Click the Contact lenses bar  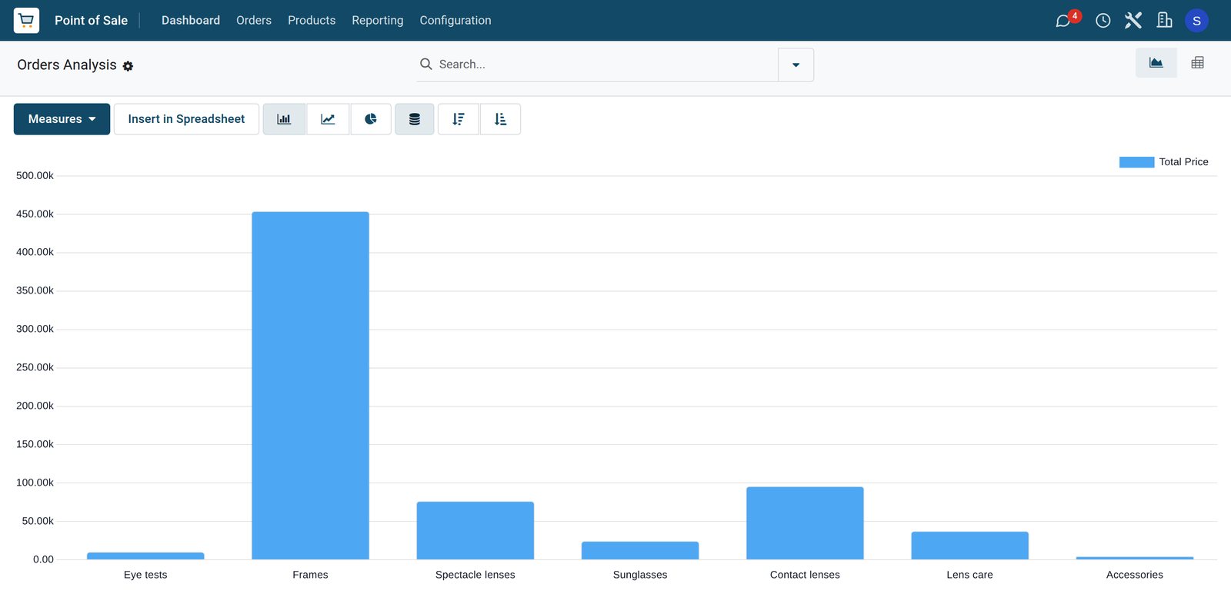click(x=805, y=523)
